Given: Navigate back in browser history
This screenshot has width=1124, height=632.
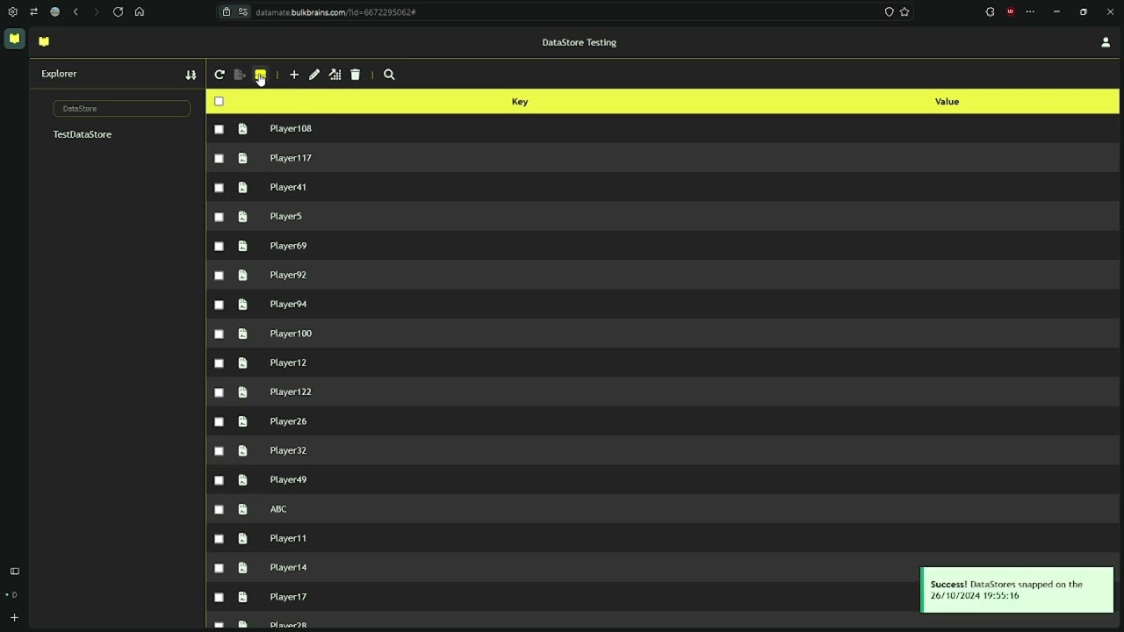Looking at the screenshot, I should (76, 12).
